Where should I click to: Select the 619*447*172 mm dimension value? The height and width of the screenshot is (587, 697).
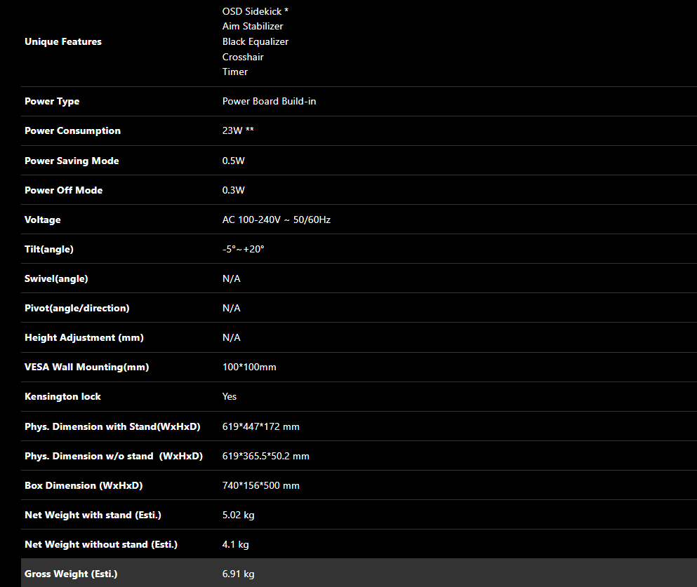coord(260,427)
